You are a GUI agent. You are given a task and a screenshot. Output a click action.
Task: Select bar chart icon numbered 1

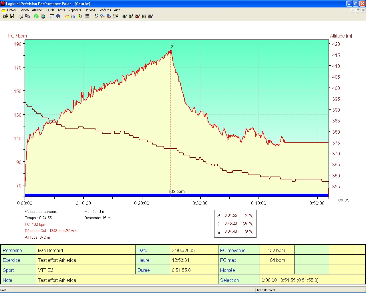[x=124, y=16]
